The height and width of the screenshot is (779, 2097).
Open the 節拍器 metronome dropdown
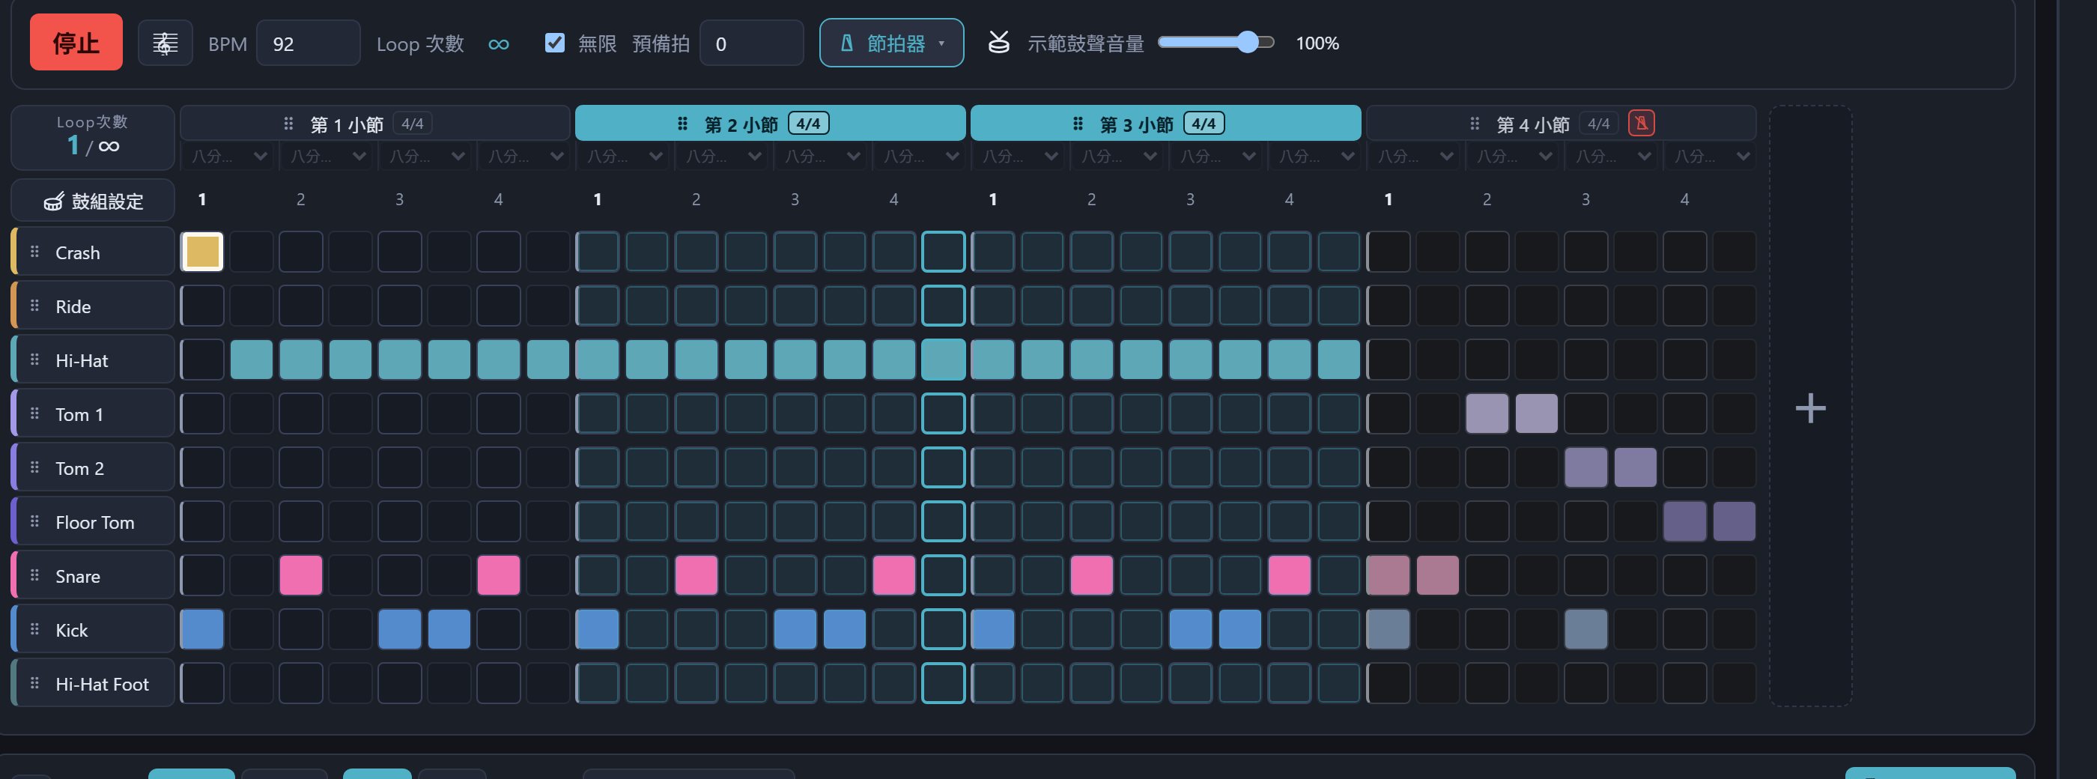pos(891,43)
